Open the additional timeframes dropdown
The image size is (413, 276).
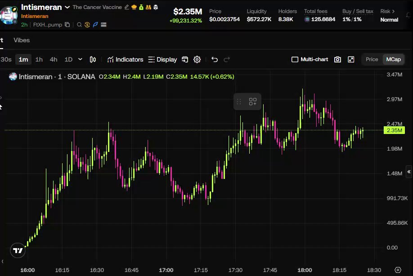81,59
